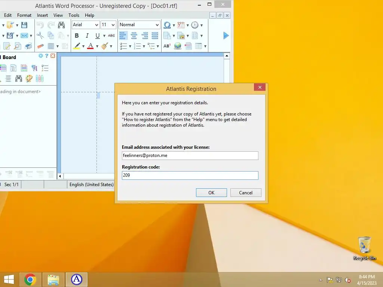Image resolution: width=383 pixels, height=287 pixels.
Task: Toggle center alignment button
Action: point(134,36)
